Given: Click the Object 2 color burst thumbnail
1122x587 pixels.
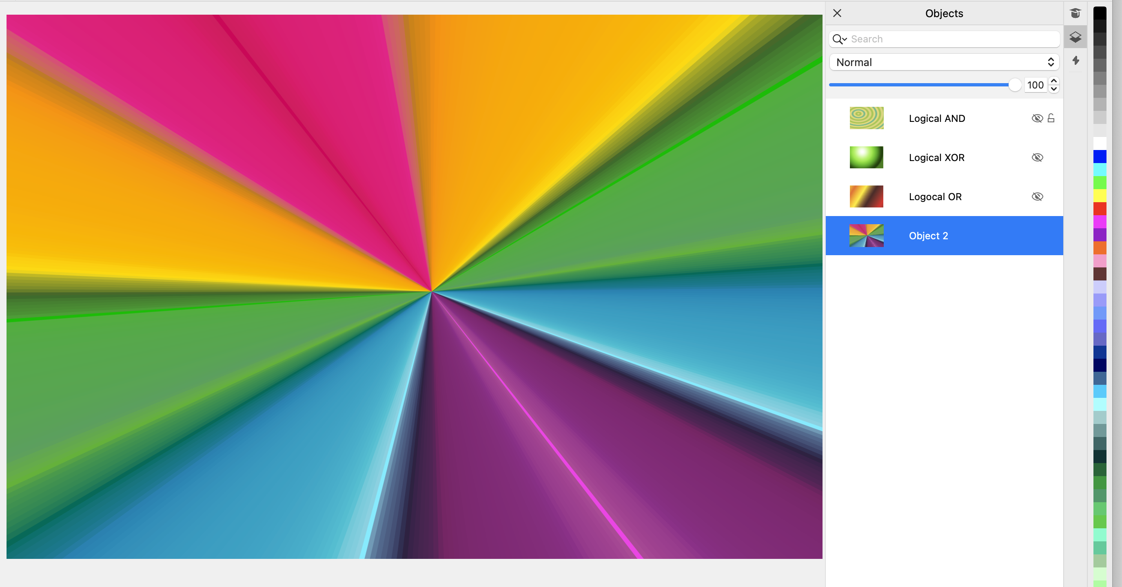Looking at the screenshot, I should click(866, 235).
